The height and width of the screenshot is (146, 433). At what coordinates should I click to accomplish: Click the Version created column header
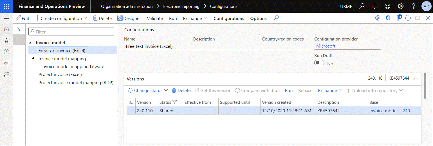288,102
